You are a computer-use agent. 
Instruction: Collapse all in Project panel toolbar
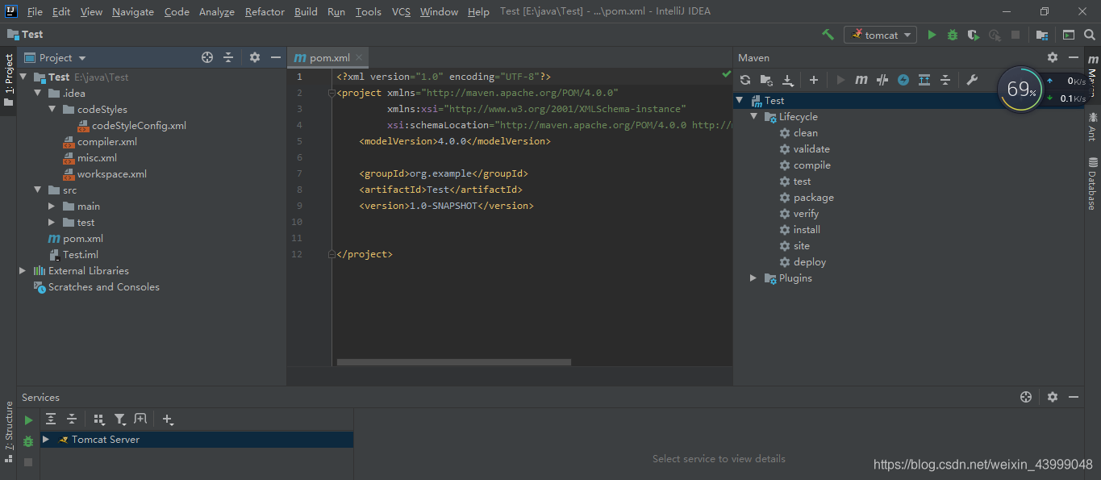(228, 57)
